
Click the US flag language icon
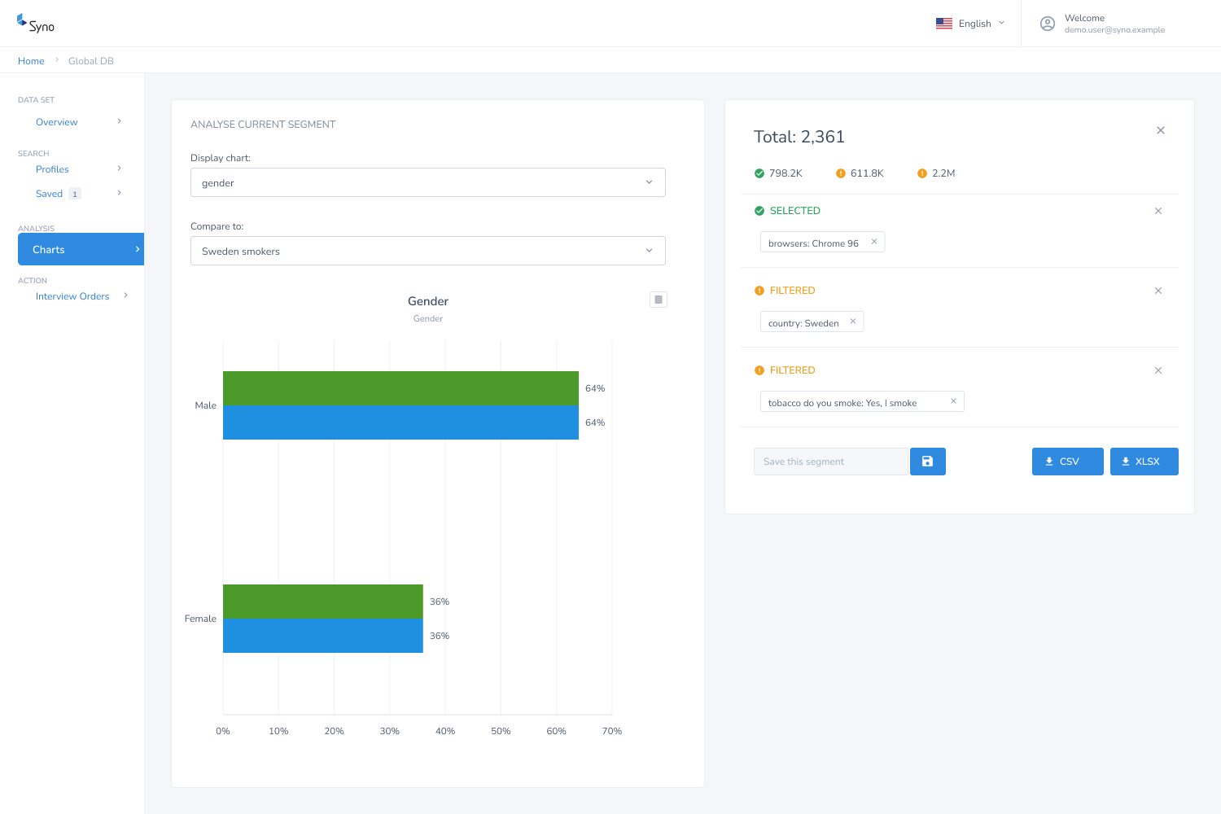(x=944, y=24)
